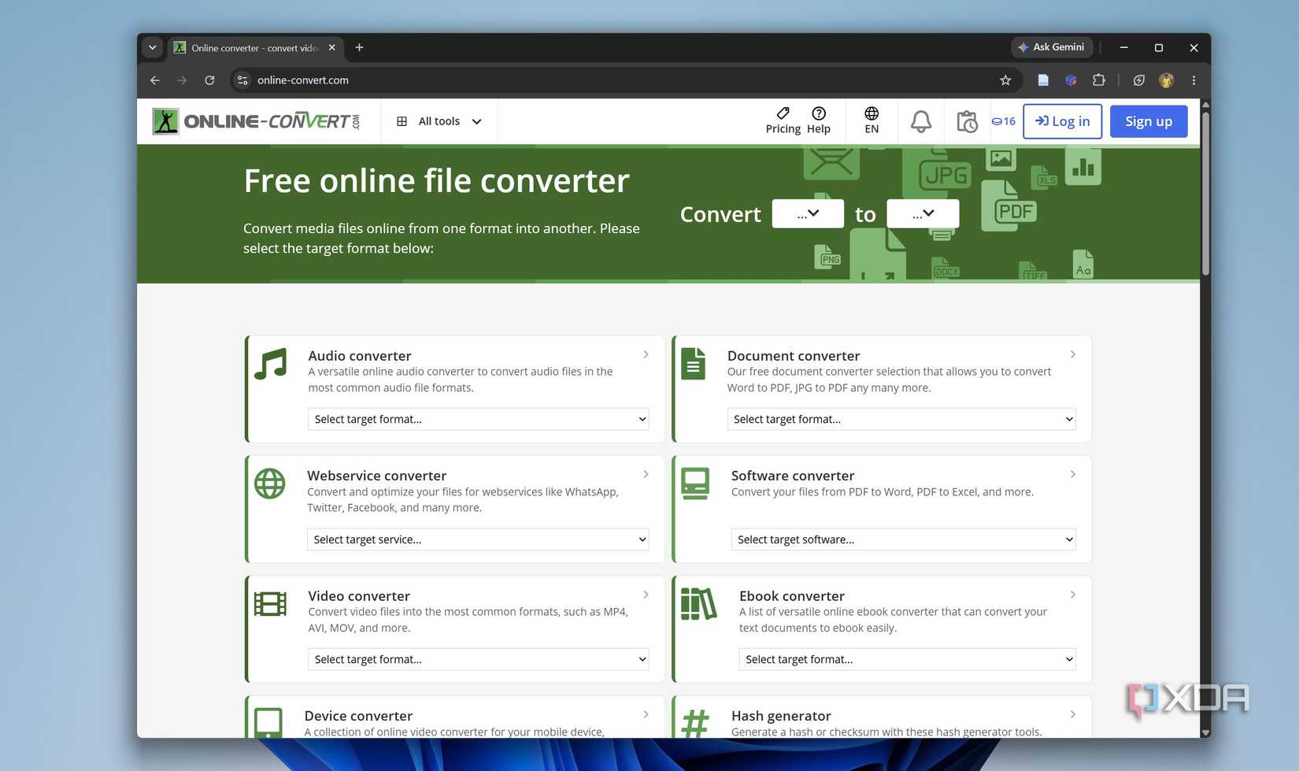Open the Device converter heading link
1299x771 pixels.
[x=358, y=716]
